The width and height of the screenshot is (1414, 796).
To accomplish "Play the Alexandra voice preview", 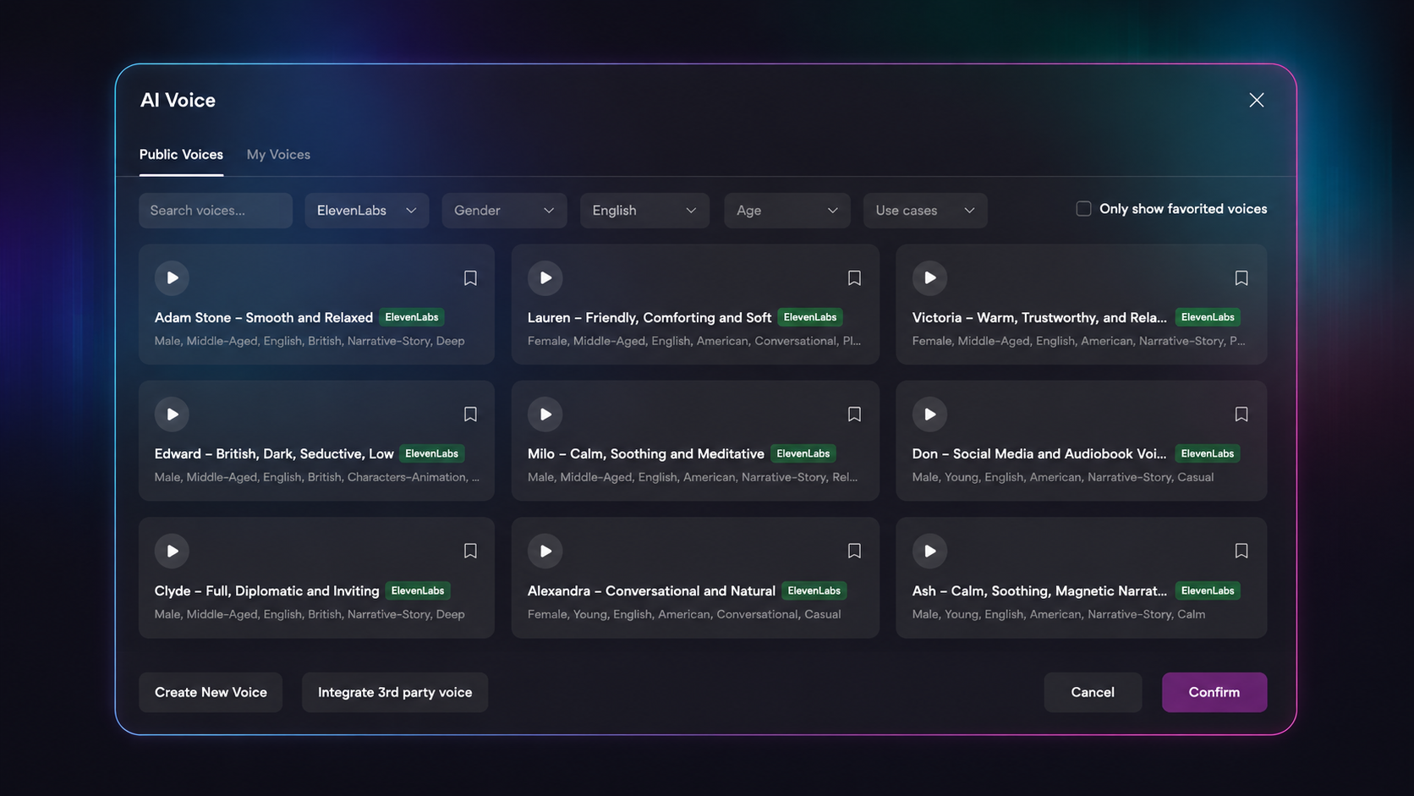I will click(x=545, y=552).
